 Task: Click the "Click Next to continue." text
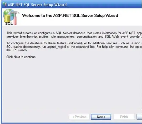(21, 57)
